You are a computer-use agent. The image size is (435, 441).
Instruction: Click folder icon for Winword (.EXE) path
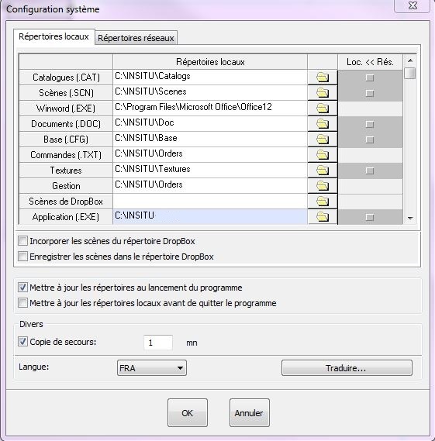pos(323,108)
